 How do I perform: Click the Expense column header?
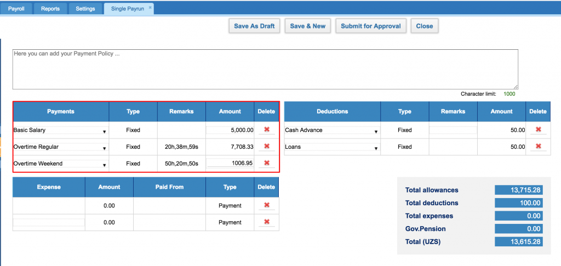click(49, 187)
